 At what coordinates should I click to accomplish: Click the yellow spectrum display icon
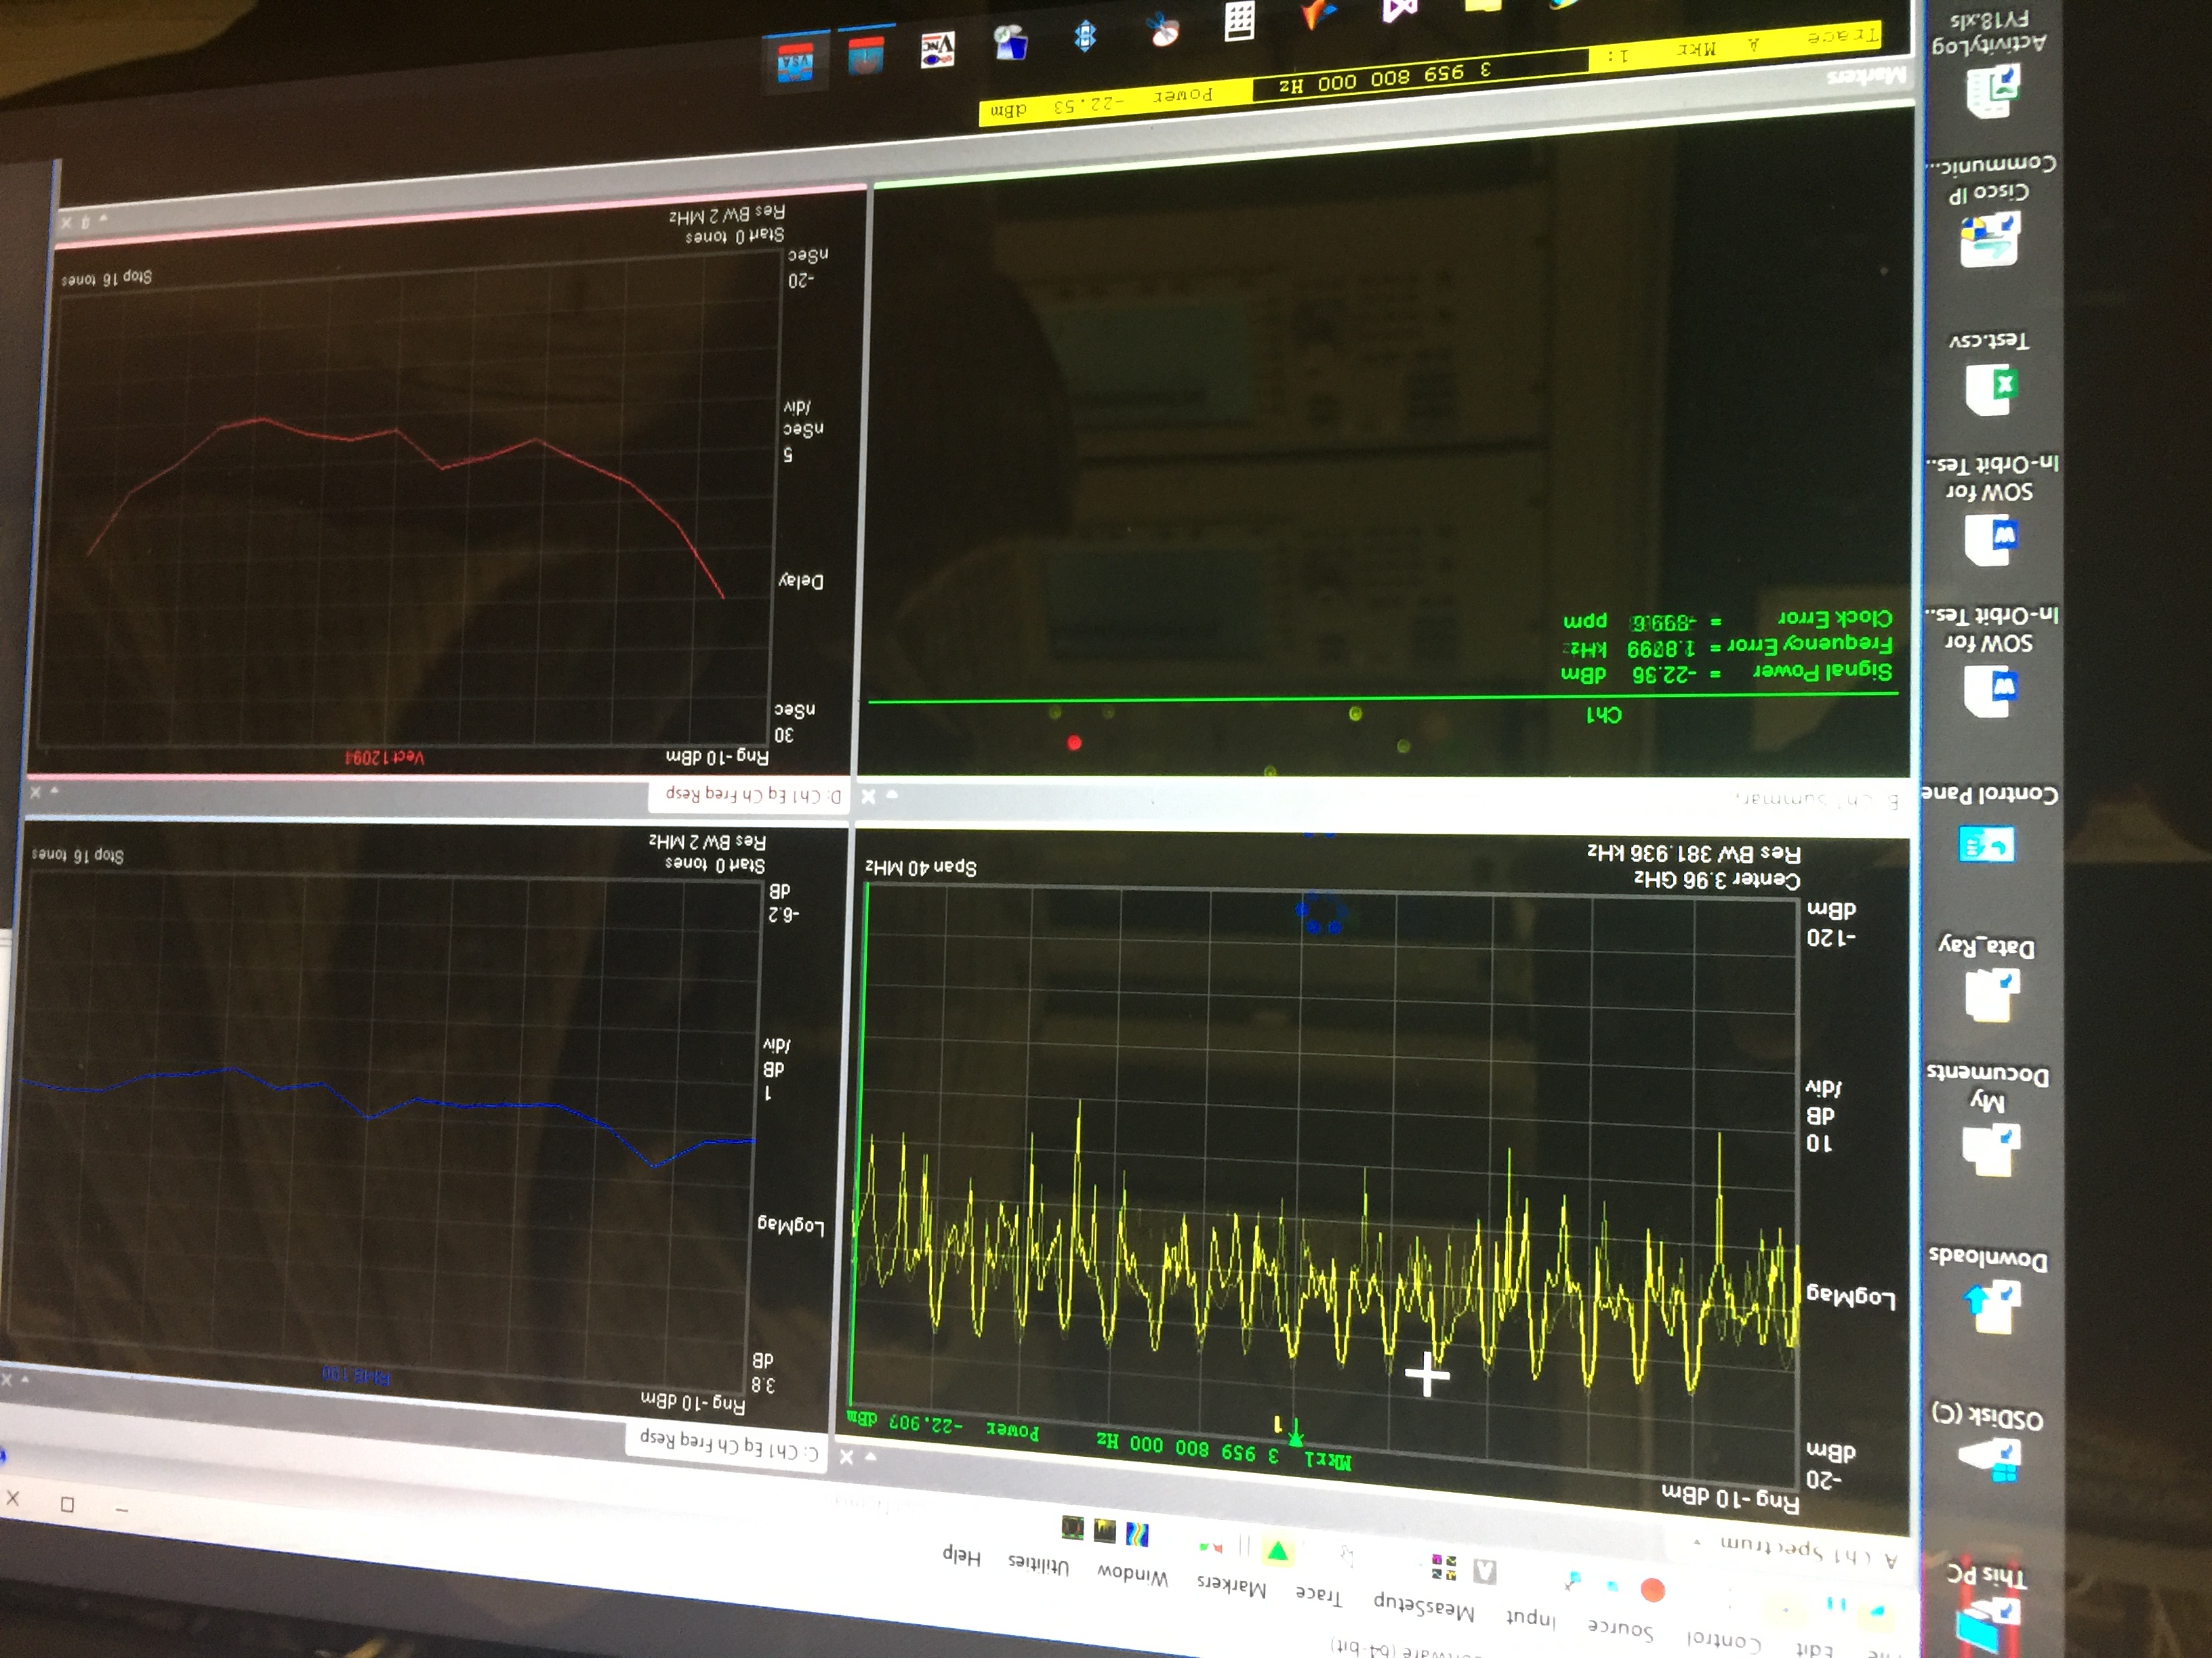click(1105, 1531)
